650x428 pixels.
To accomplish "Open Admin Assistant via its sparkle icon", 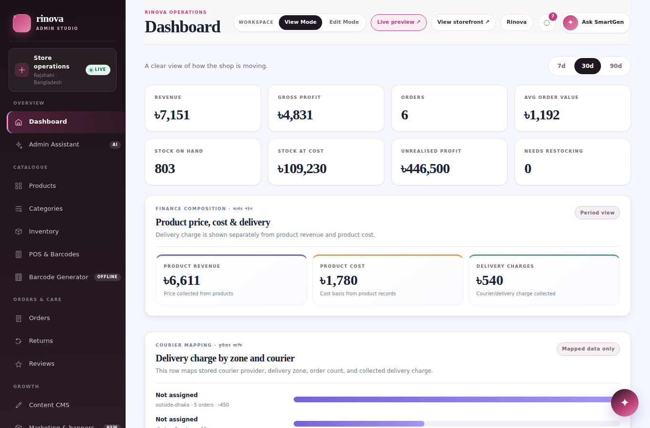I will tap(19, 145).
